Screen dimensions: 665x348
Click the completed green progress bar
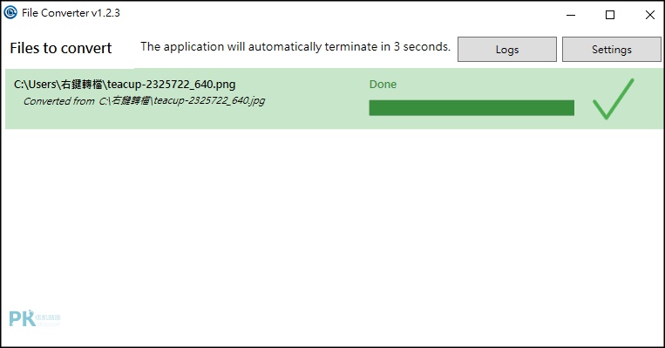point(472,108)
